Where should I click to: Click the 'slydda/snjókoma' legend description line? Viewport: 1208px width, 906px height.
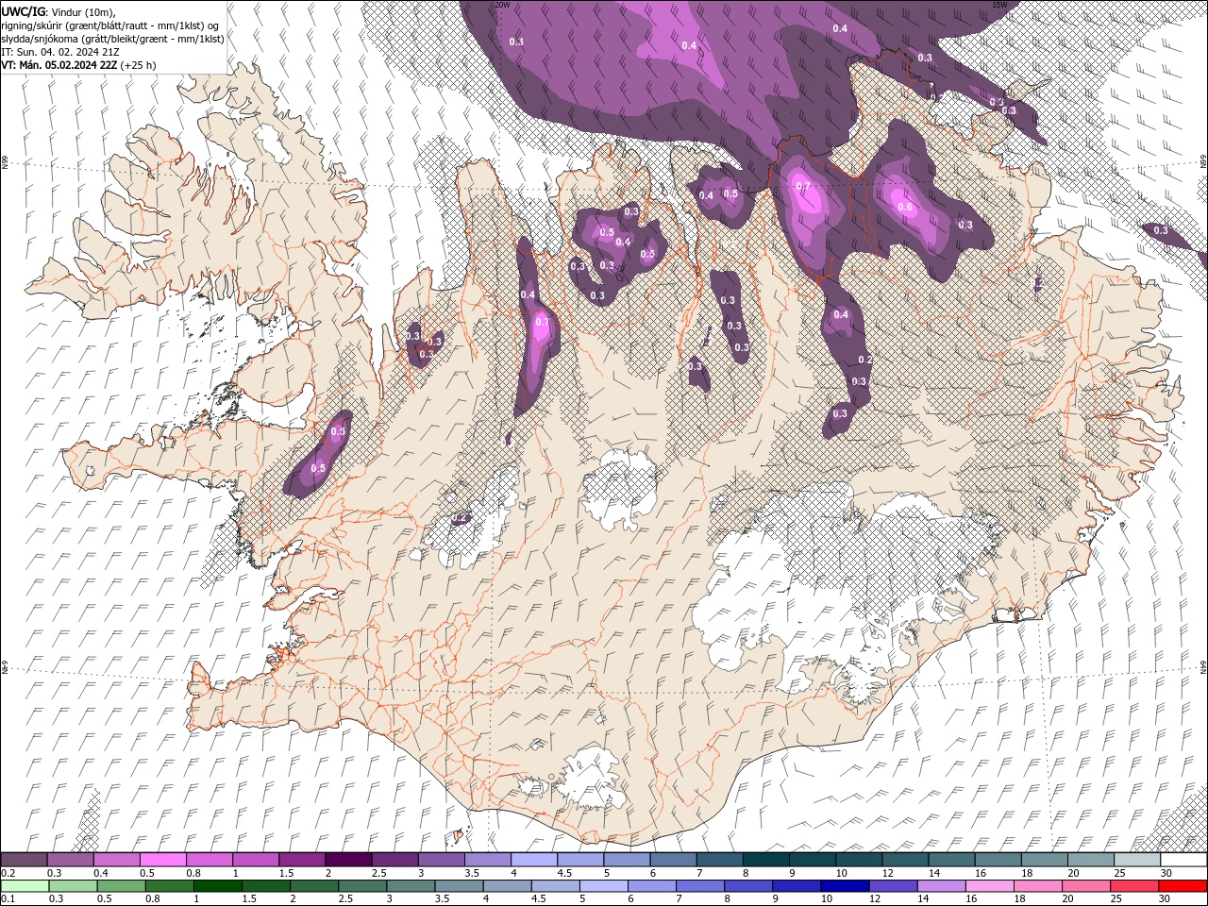112,39
